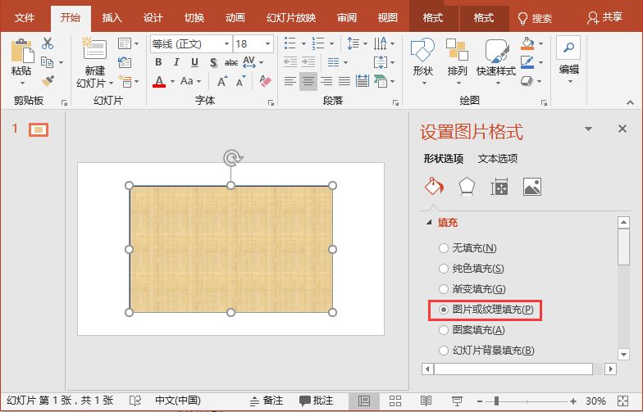Select 无填充 (No fill) radio option
Viewport: 643px width, 412px height.
tap(444, 248)
